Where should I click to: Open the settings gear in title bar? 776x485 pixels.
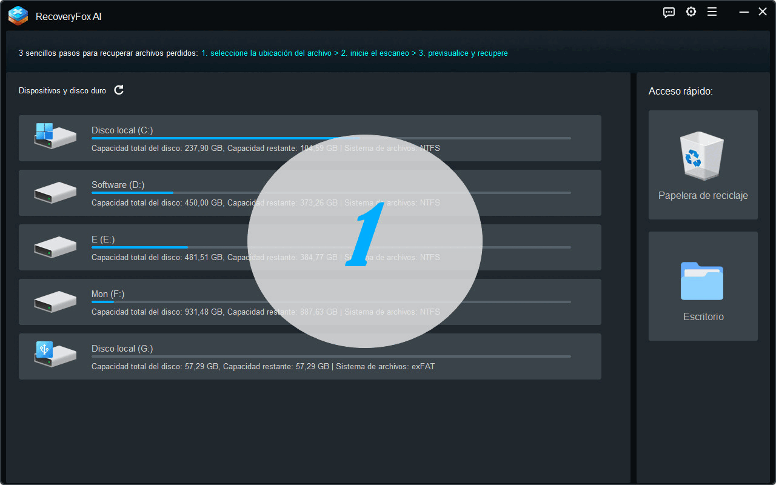tap(691, 12)
